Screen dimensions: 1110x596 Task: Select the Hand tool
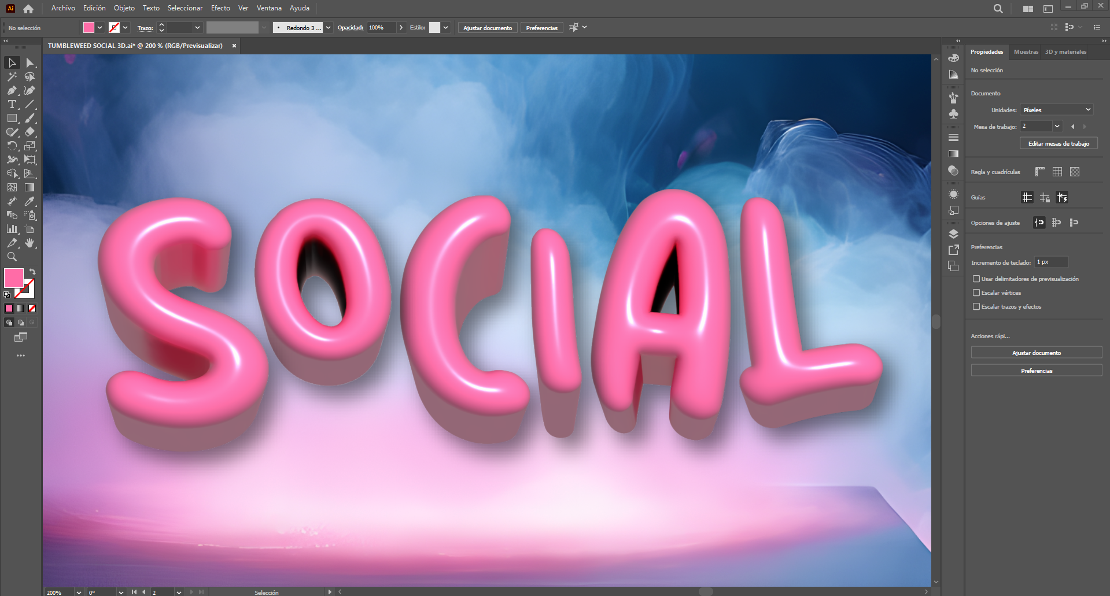30,243
